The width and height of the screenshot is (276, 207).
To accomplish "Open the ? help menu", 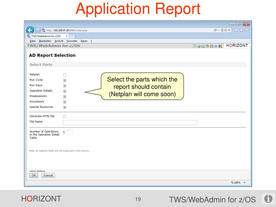I will 91,41.
